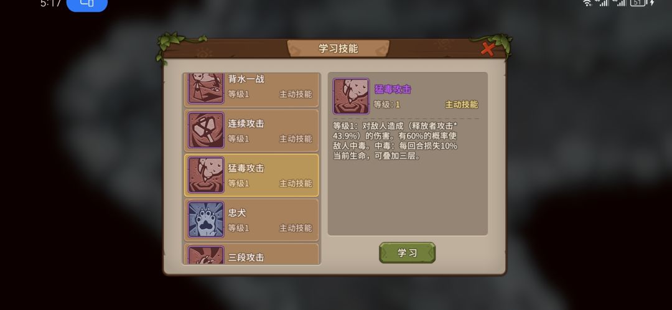
Task: Close the 学习技能 dialog with red X
Action: 487,49
